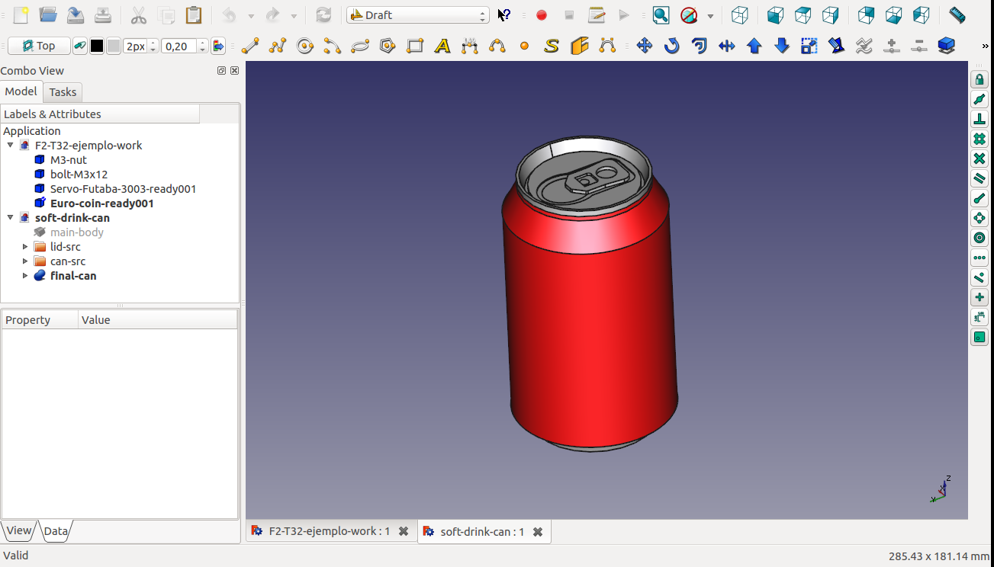The width and height of the screenshot is (994, 567).
Task: Open the Draft workbench dropdown
Action: (417, 15)
